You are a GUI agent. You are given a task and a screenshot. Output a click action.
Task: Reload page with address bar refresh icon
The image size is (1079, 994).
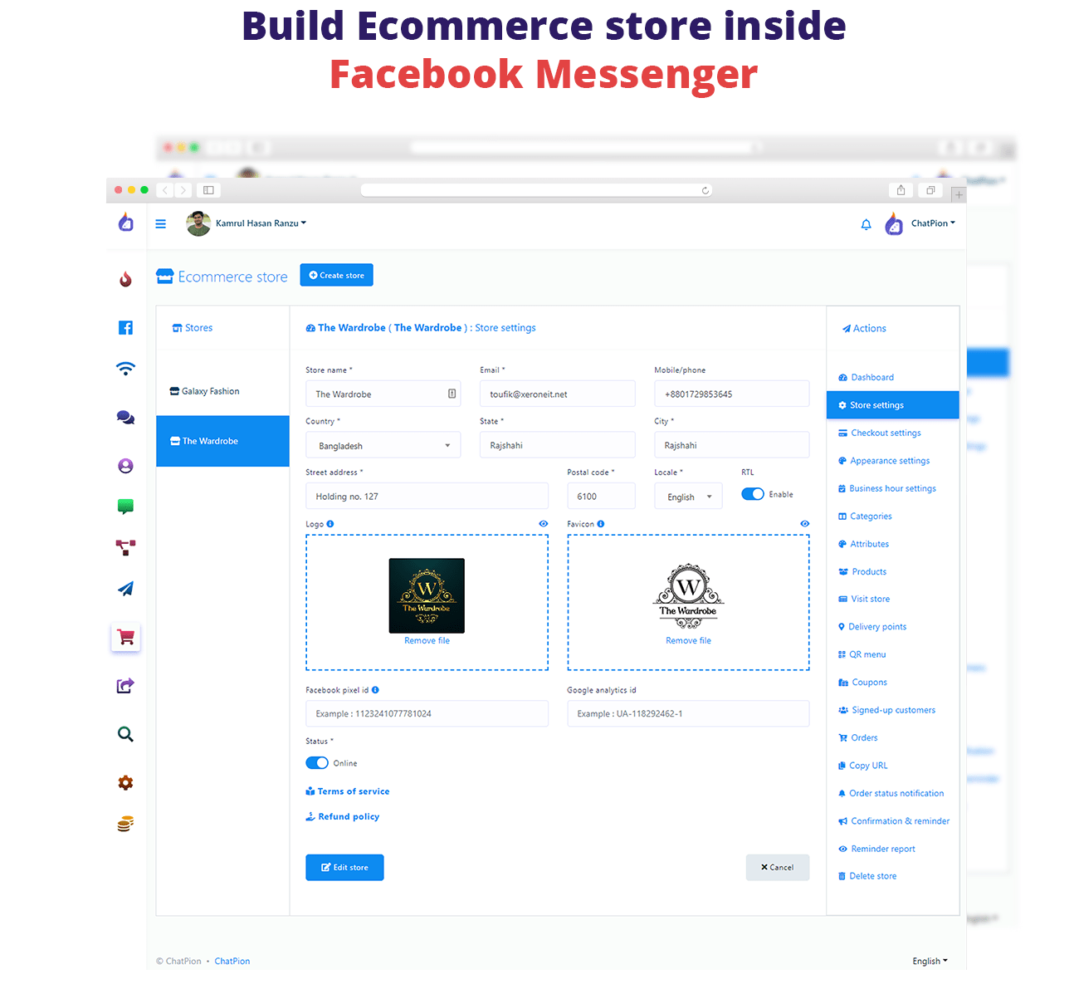tap(705, 190)
